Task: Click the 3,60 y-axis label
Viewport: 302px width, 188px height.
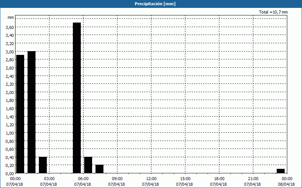Action: [10, 27]
